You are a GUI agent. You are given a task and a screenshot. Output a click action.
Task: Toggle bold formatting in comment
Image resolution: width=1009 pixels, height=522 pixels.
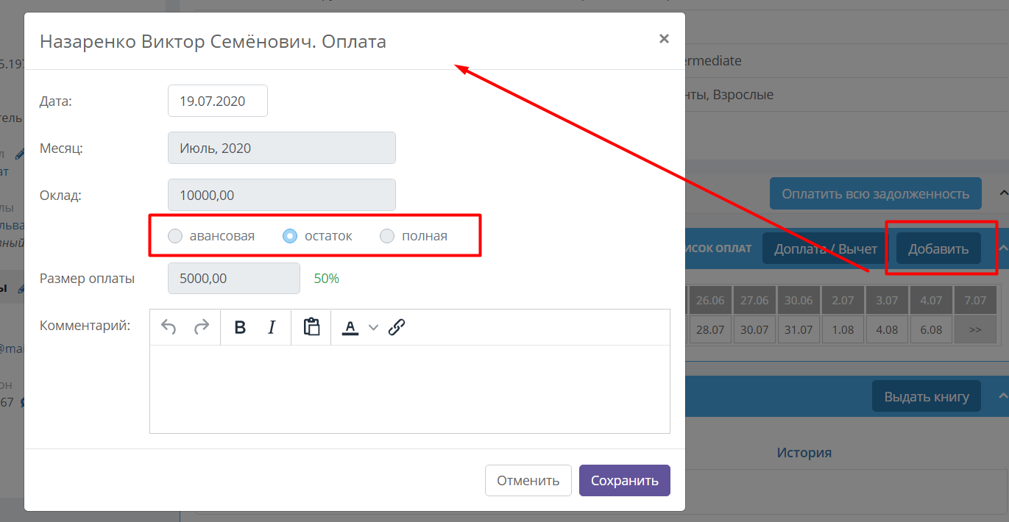click(x=239, y=327)
